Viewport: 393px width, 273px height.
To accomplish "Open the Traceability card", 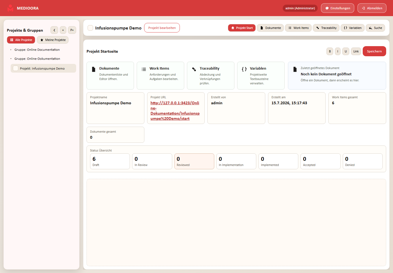I will (x=211, y=76).
